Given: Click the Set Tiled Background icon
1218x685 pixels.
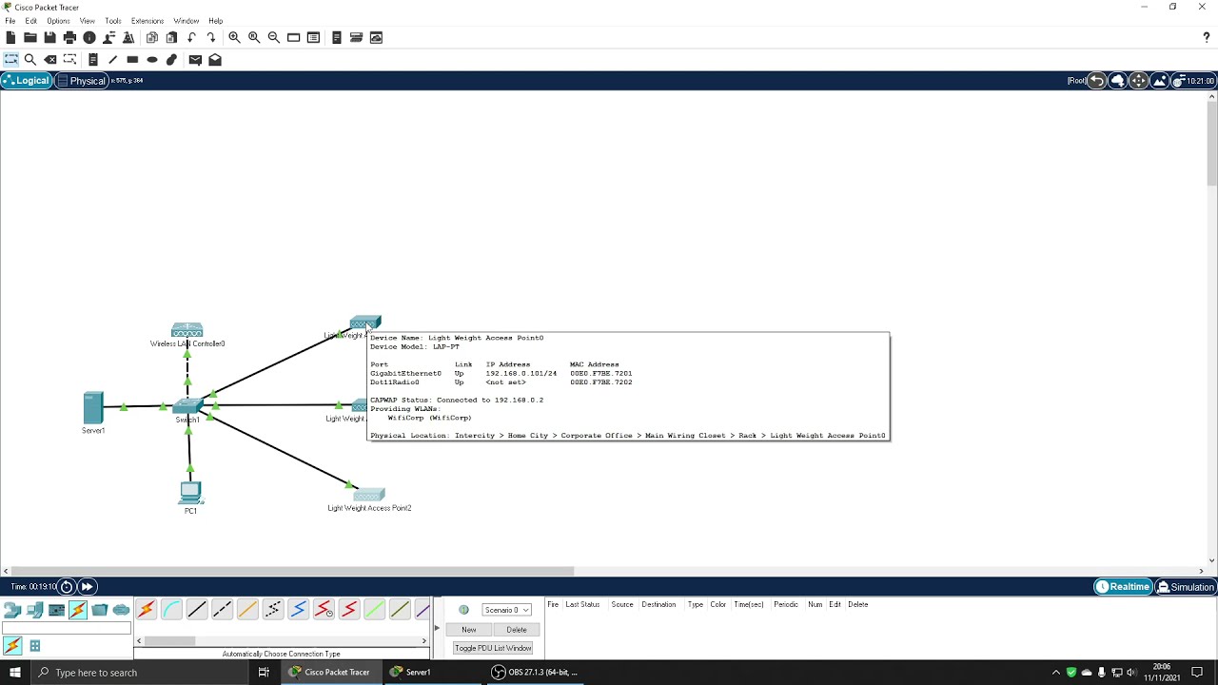Looking at the screenshot, I should (x=1159, y=81).
